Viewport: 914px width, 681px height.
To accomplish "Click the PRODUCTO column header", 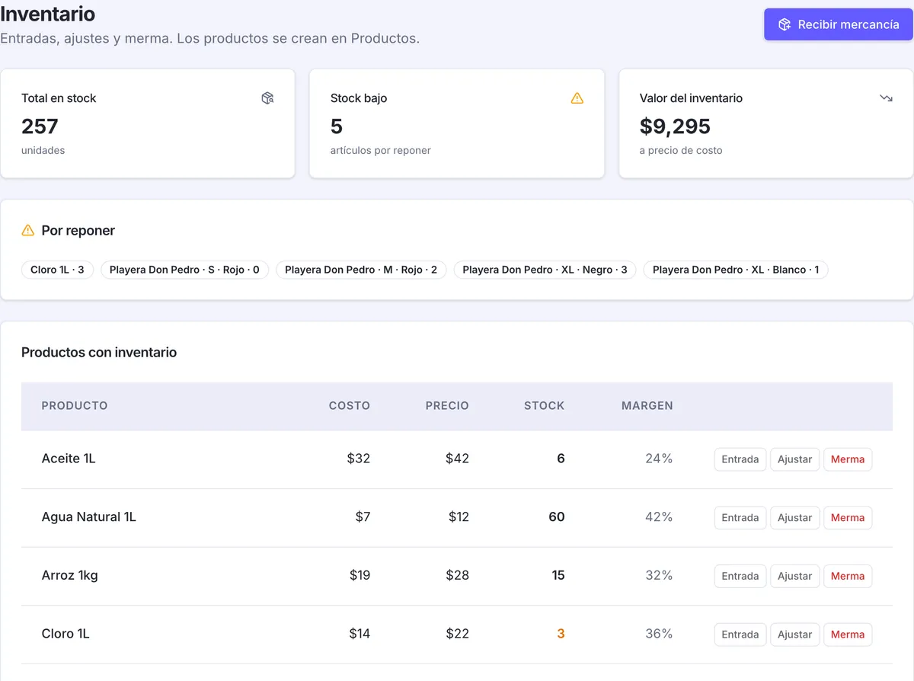I will [75, 406].
